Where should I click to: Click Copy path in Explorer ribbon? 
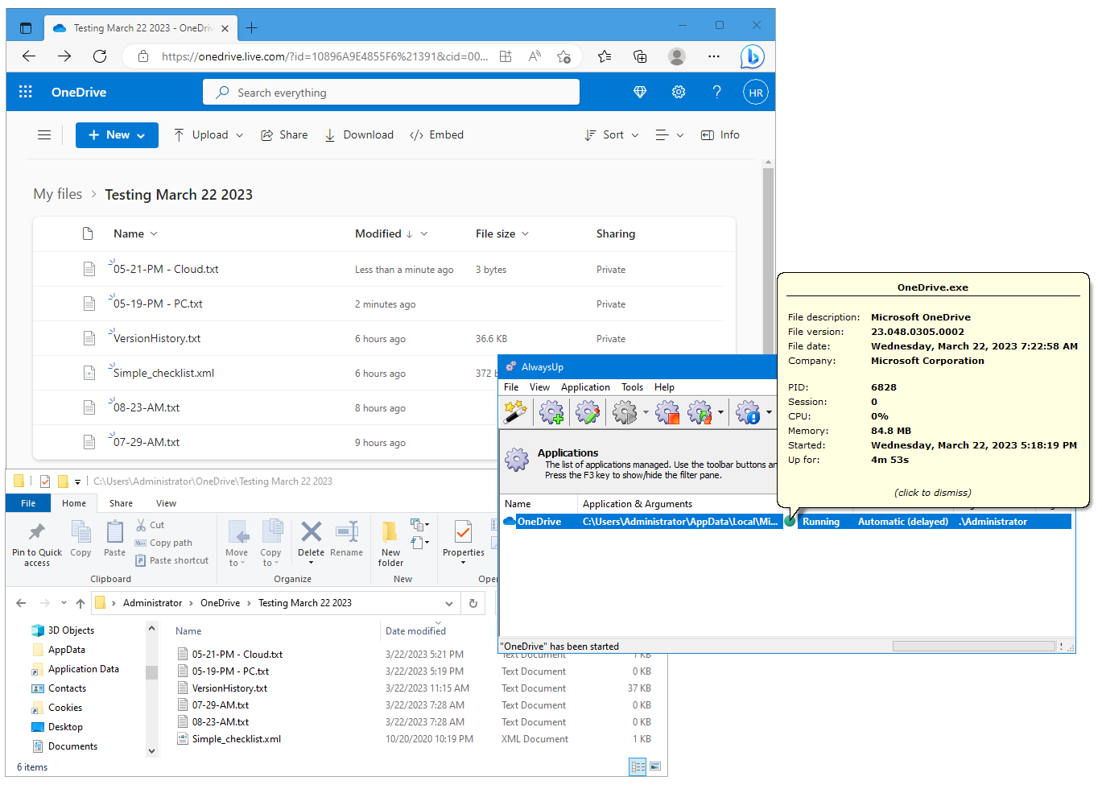point(163,543)
